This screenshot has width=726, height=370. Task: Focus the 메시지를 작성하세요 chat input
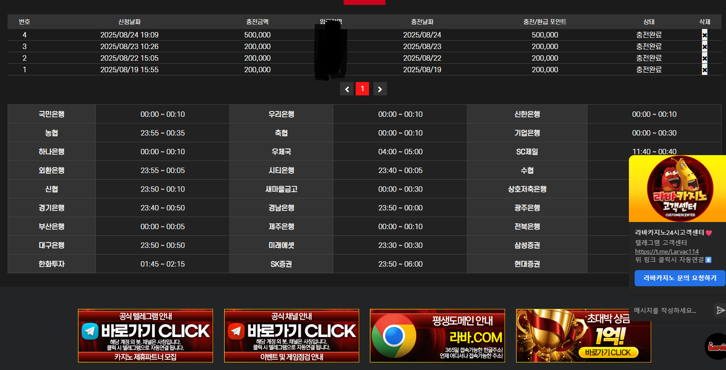pyautogui.click(x=672, y=310)
